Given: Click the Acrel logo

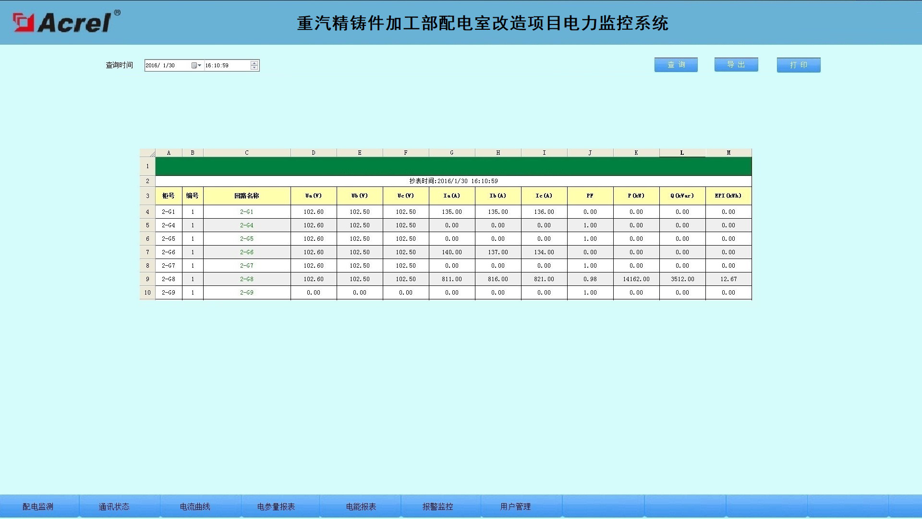Looking at the screenshot, I should pos(66,22).
